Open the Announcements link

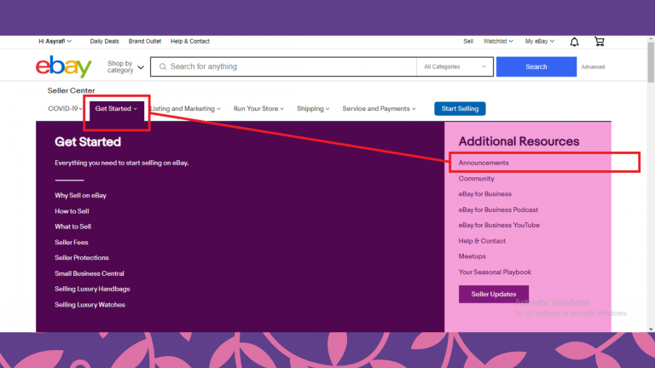[x=484, y=163]
